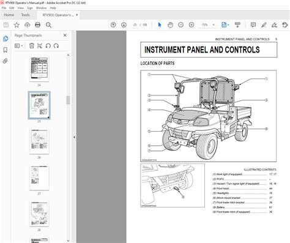
Task: Open the zoom level dropdown
Action: (214, 25)
